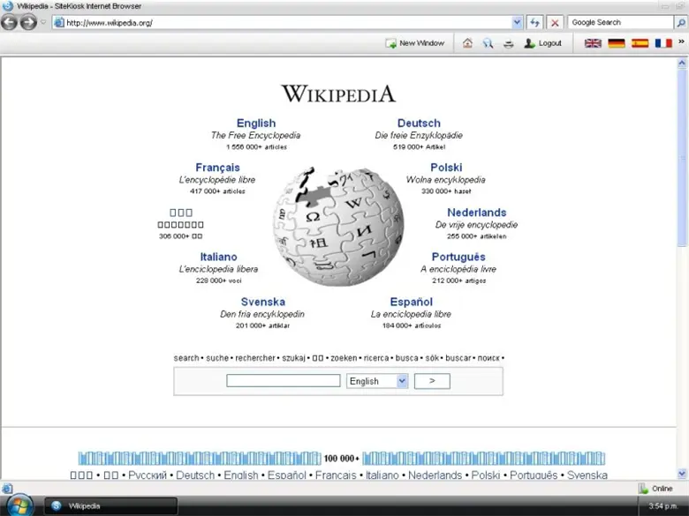The width and height of the screenshot is (689, 516).
Task: Open the Nederlands Wikipedia link
Action: pos(477,213)
